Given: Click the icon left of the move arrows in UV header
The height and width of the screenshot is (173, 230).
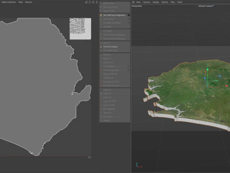Looking at the screenshot, I should pyautogui.click(x=90, y=2).
